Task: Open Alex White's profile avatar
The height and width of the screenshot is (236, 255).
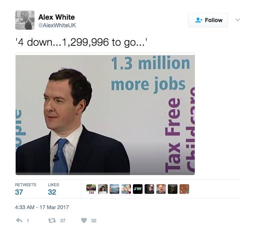Action: [x=25, y=20]
